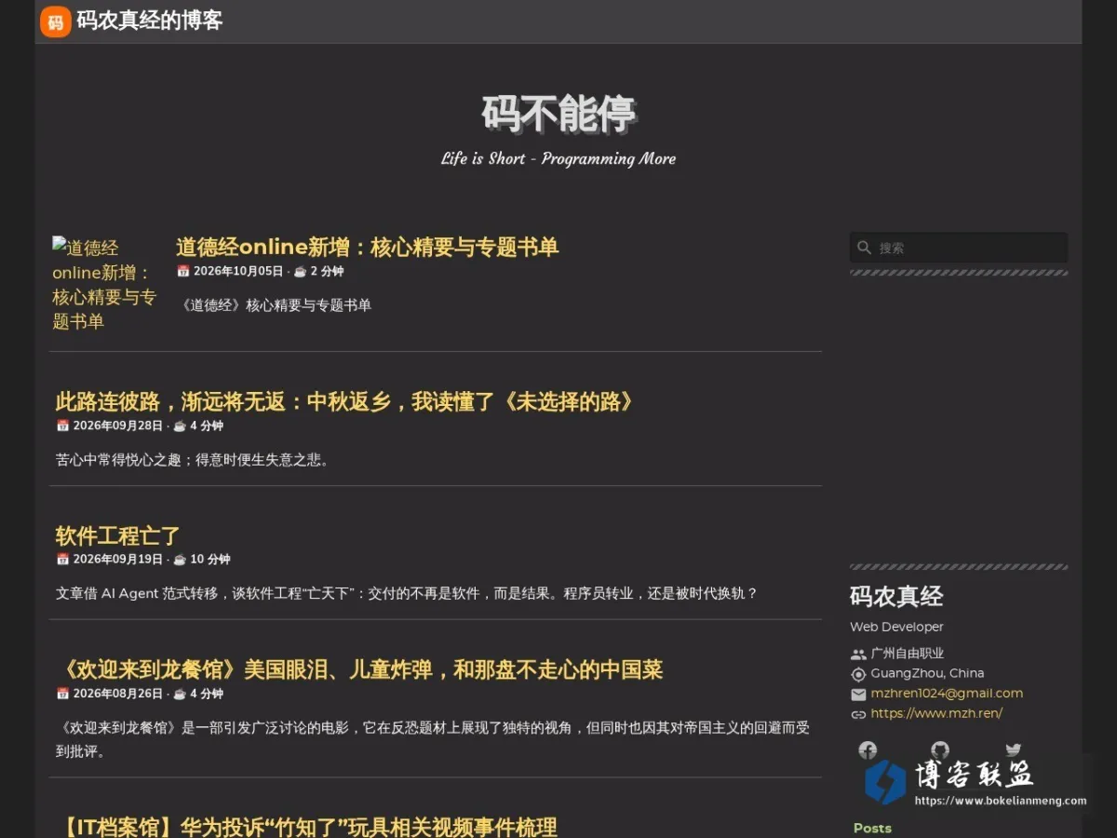
Task: Click the summary starting 文章借 AI Agent 范式转移
Action: tap(407, 593)
